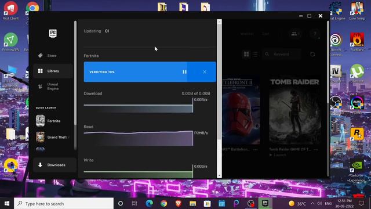This screenshot has height=209, width=371.
Task: Show hidden system tray icons
Action: (312, 204)
